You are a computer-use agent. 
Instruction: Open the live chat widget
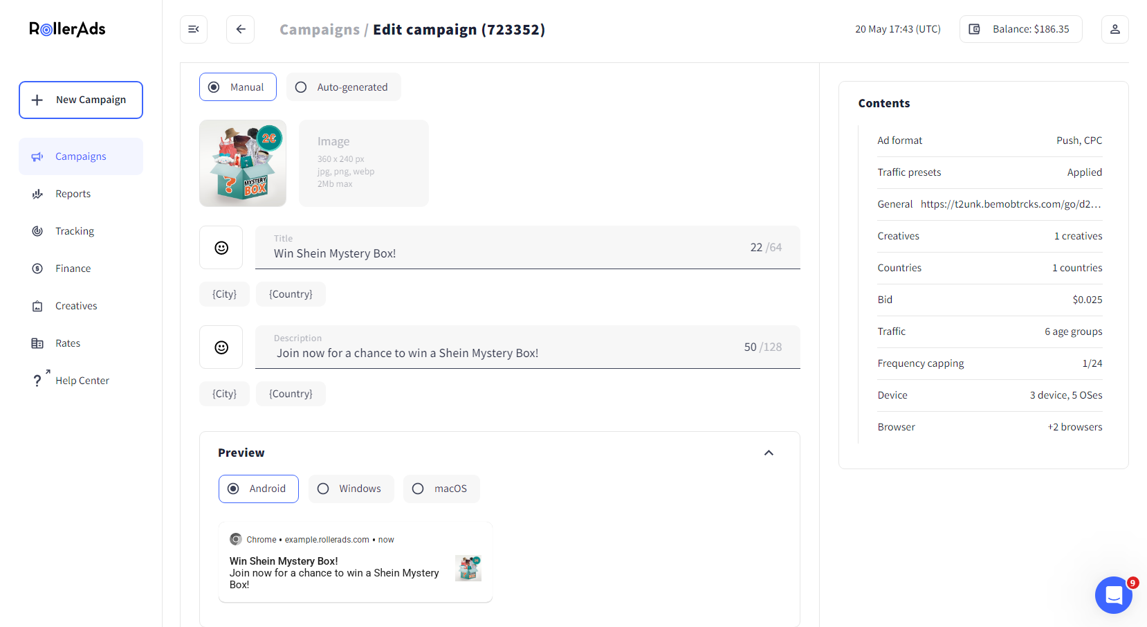[1114, 595]
